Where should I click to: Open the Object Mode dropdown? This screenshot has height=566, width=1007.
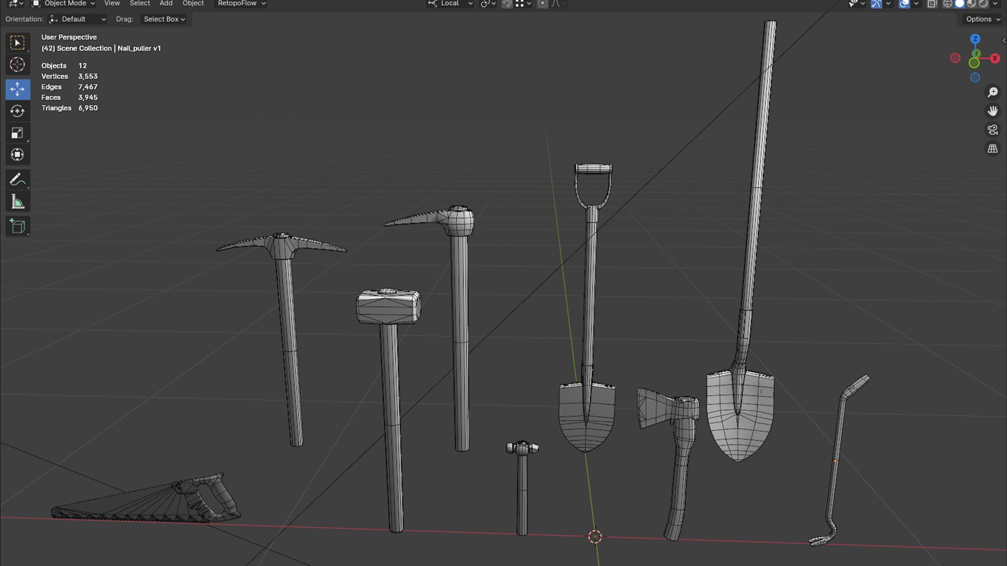(63, 4)
